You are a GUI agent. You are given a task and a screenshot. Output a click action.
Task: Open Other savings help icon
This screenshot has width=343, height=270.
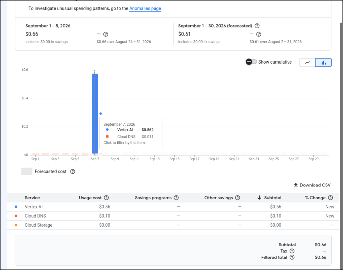pyautogui.click(x=238, y=198)
